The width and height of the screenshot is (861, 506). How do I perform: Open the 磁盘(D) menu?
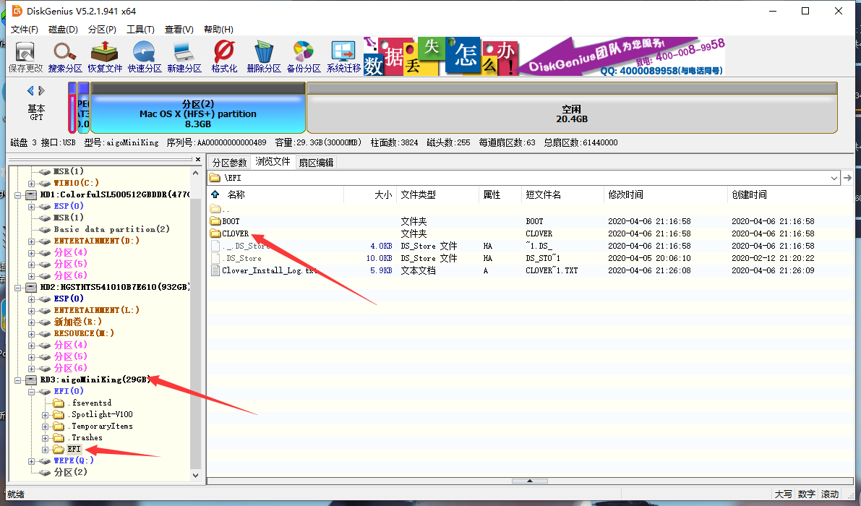pyautogui.click(x=63, y=29)
